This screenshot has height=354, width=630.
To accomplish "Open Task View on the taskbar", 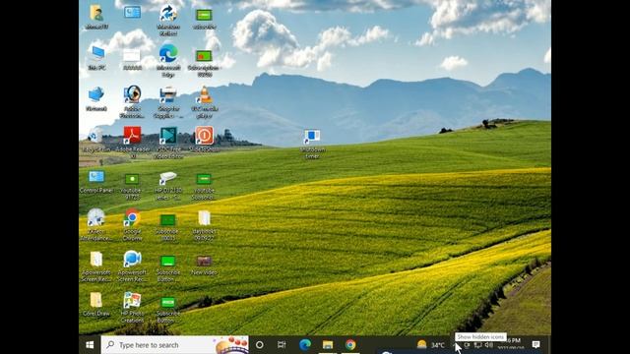I will [x=282, y=345].
